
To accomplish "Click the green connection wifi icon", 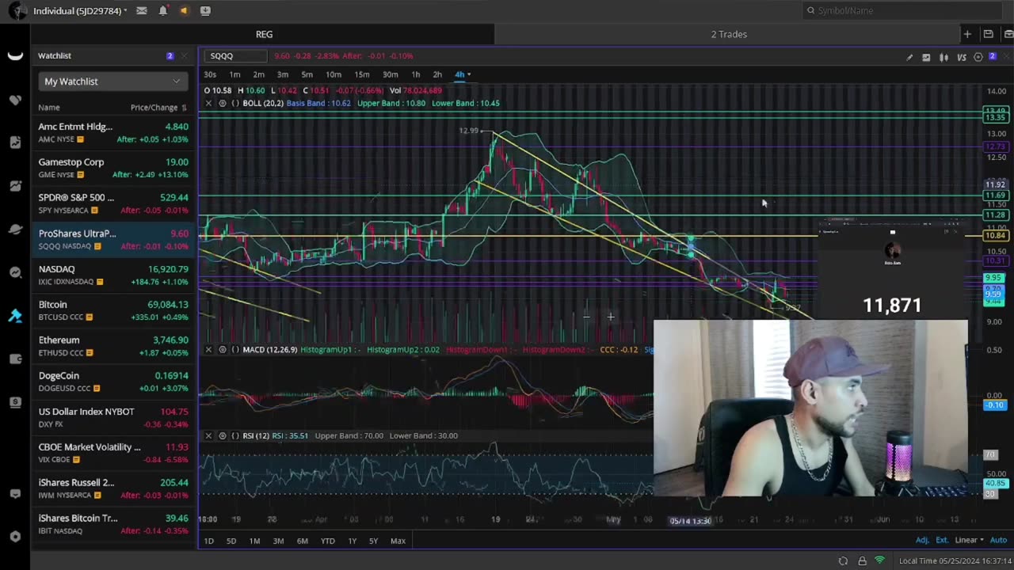I will pyautogui.click(x=879, y=560).
